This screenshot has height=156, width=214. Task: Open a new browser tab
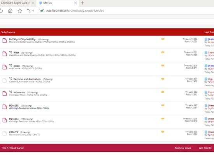[x=82, y=3]
